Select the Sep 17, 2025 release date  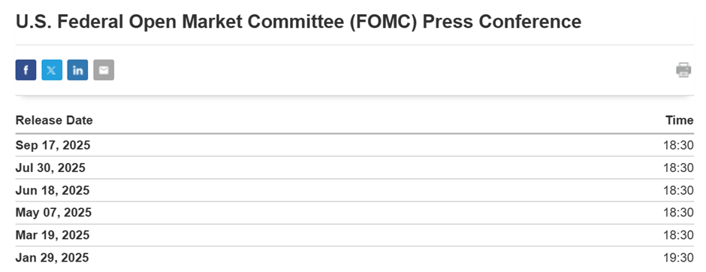53,145
